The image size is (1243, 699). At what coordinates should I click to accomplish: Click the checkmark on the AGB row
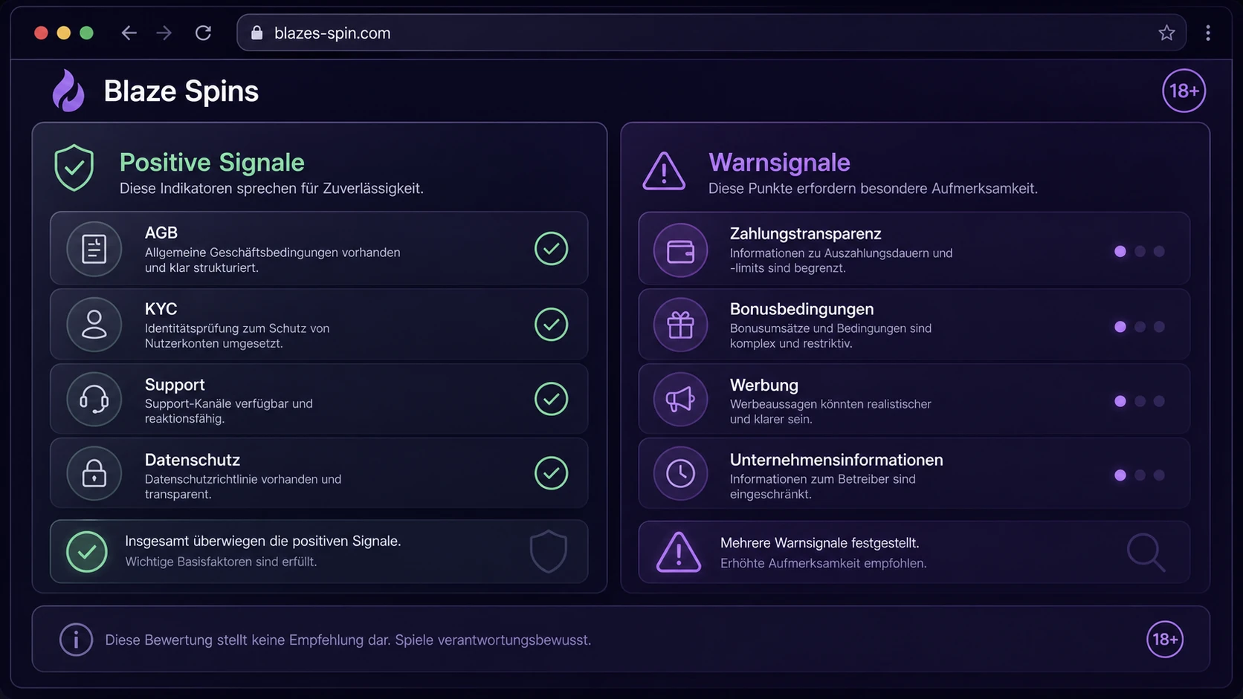coord(552,249)
